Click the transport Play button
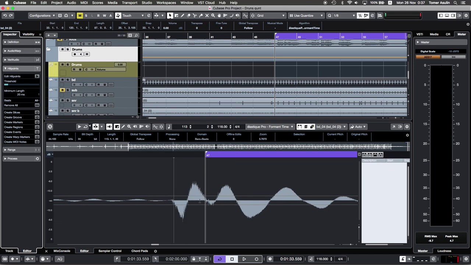Screen dimensions: 471x265 tap(244, 259)
